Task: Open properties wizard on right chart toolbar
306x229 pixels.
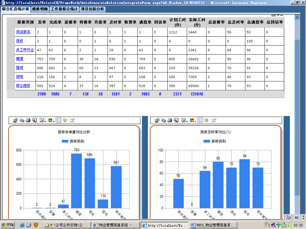Action: tap(214, 120)
